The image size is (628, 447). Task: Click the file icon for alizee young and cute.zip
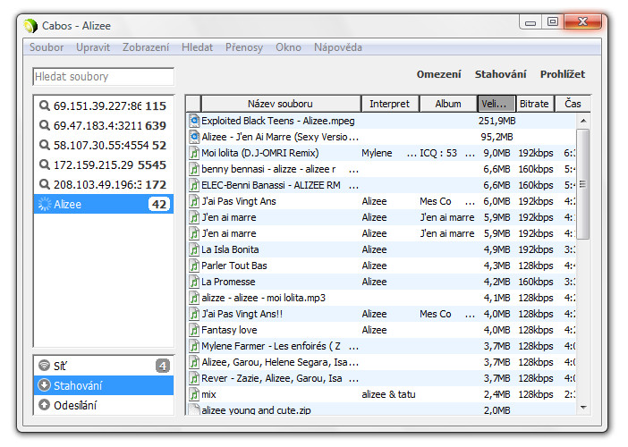[194, 409]
